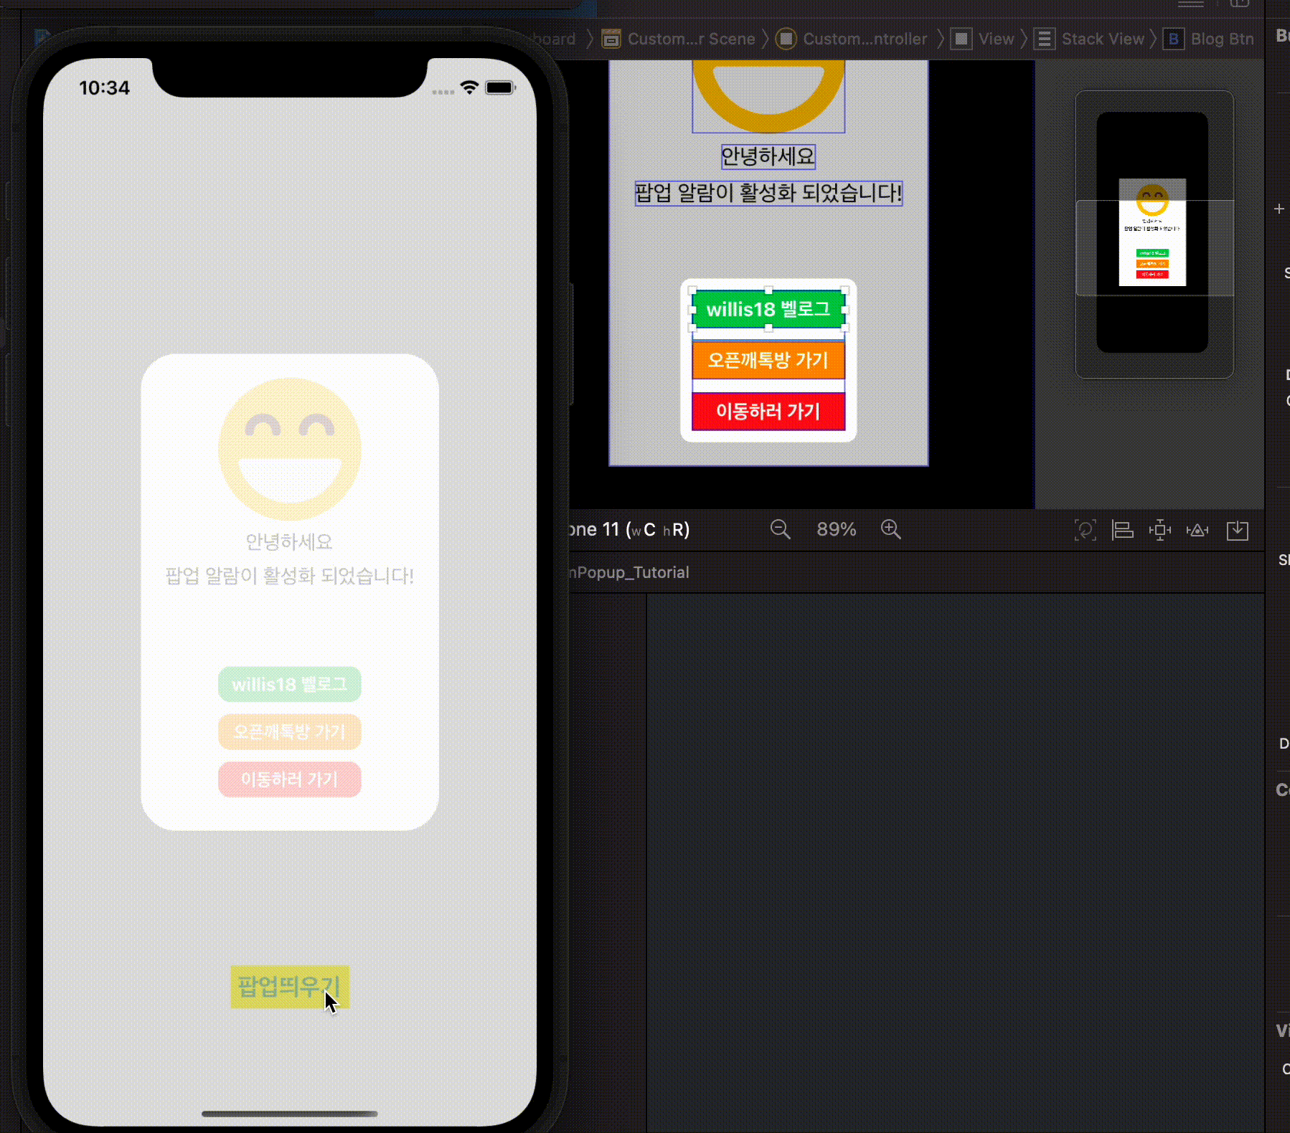Image resolution: width=1290 pixels, height=1133 pixels.
Task: Tap 오픈깨톡방 가기 in the simulator popup
Action: pyautogui.click(x=289, y=732)
